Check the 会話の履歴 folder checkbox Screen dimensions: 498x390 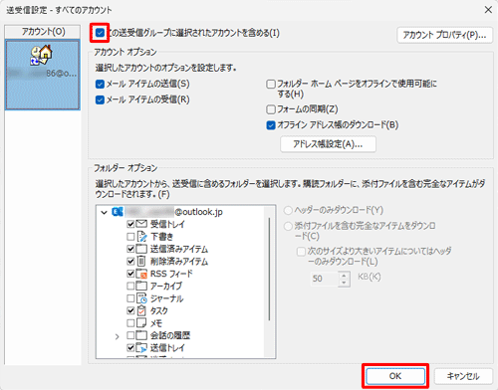click(x=130, y=335)
